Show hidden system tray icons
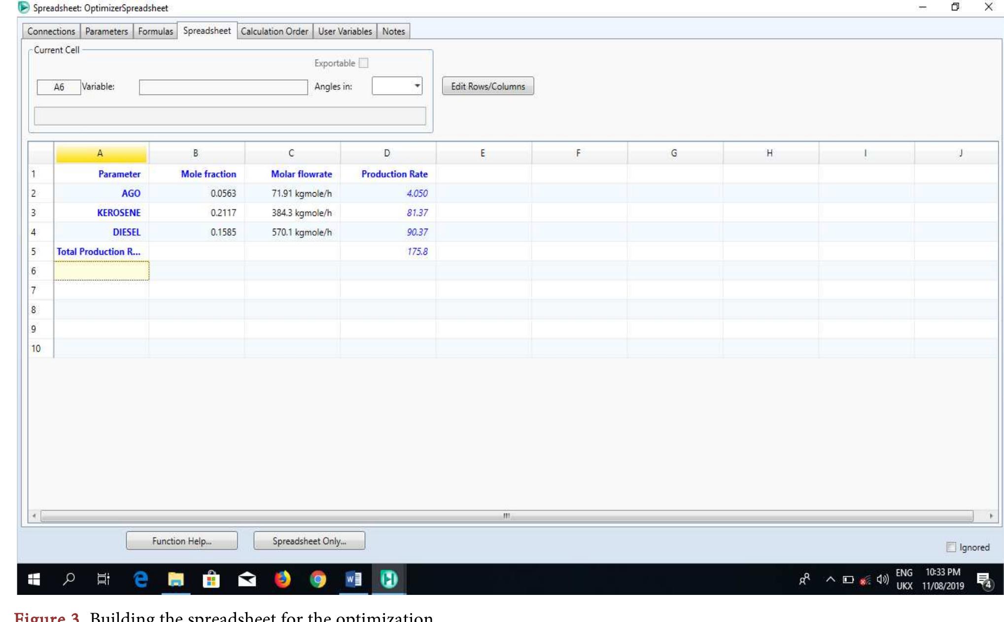This screenshot has height=622, width=1004. 831,580
